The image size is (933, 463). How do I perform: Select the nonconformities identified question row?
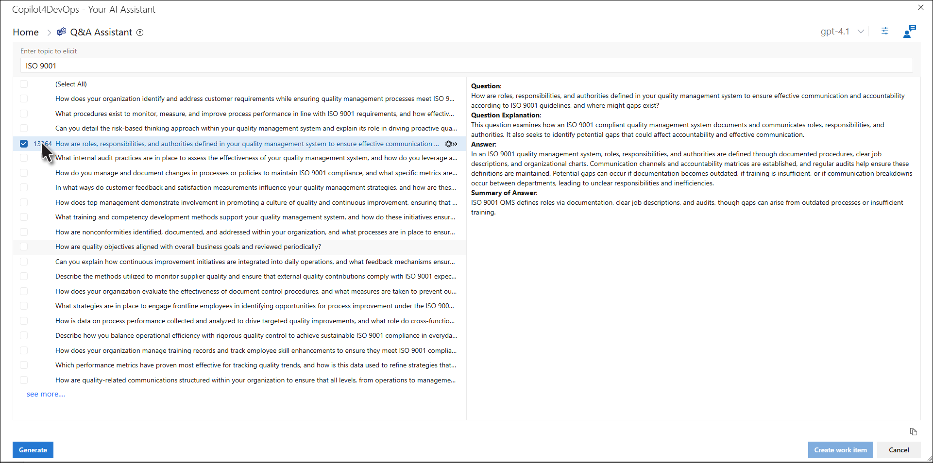[x=255, y=232]
